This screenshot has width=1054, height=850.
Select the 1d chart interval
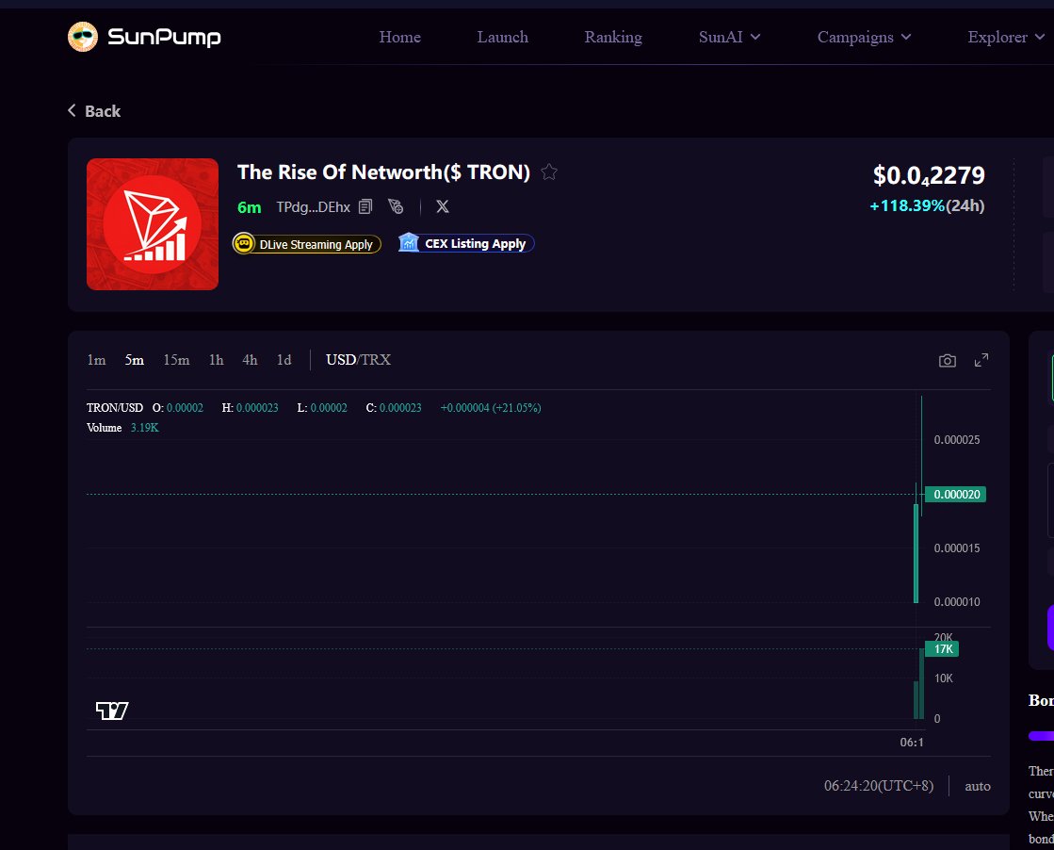click(x=284, y=360)
